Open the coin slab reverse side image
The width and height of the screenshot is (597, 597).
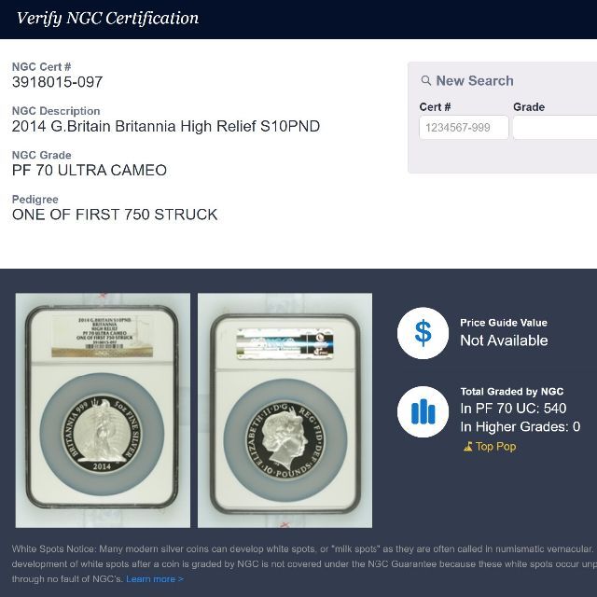pyautogui.click(x=103, y=410)
